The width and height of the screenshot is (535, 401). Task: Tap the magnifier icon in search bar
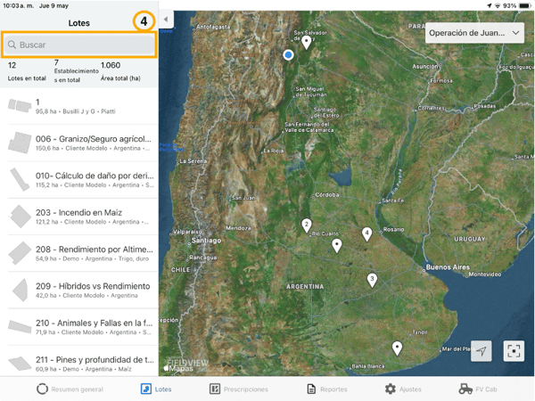click(x=12, y=45)
